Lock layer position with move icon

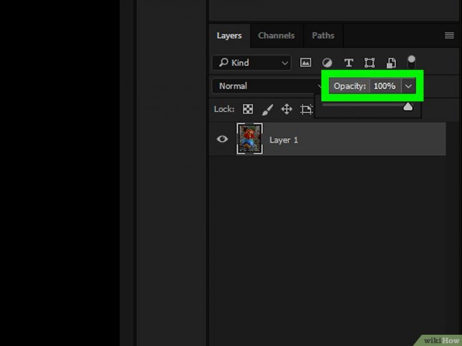(287, 109)
